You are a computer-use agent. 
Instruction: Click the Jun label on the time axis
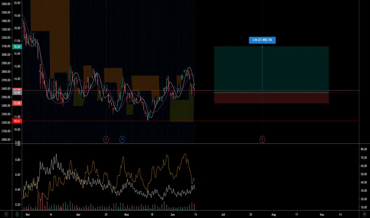[172, 214]
